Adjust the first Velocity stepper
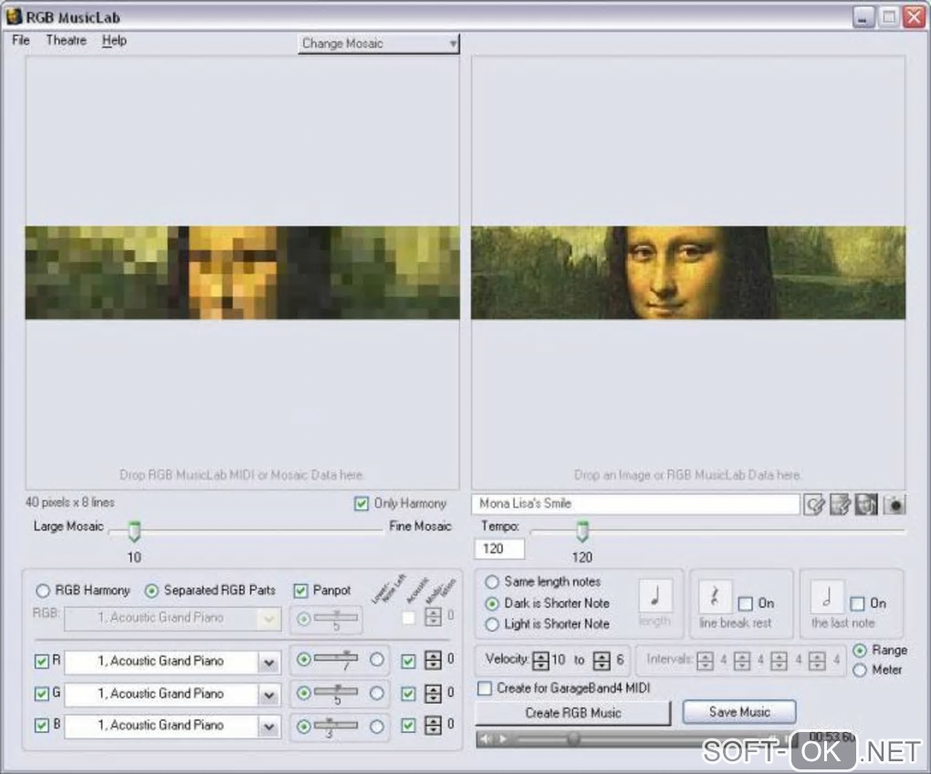This screenshot has height=774, width=931. click(540, 660)
